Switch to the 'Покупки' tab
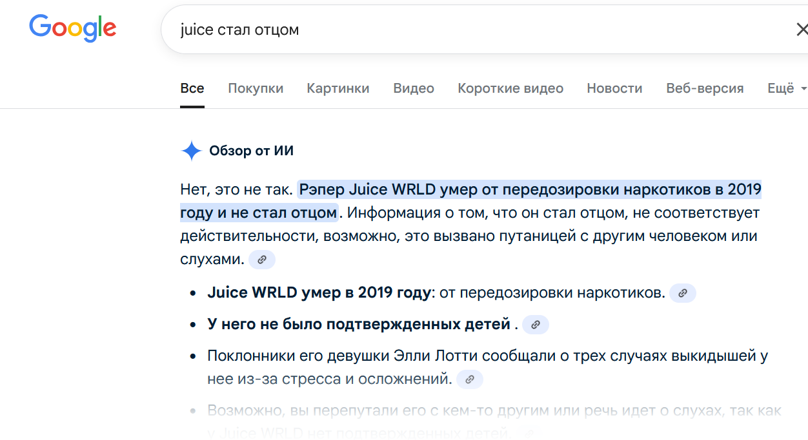 (x=256, y=89)
